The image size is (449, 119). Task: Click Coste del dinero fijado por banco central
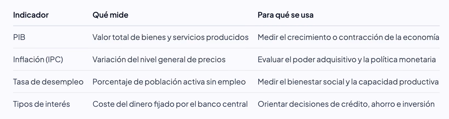170,104
